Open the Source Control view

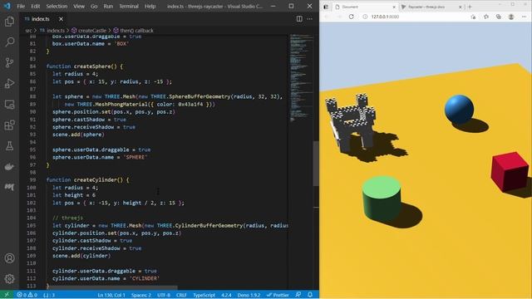[x=9, y=63]
